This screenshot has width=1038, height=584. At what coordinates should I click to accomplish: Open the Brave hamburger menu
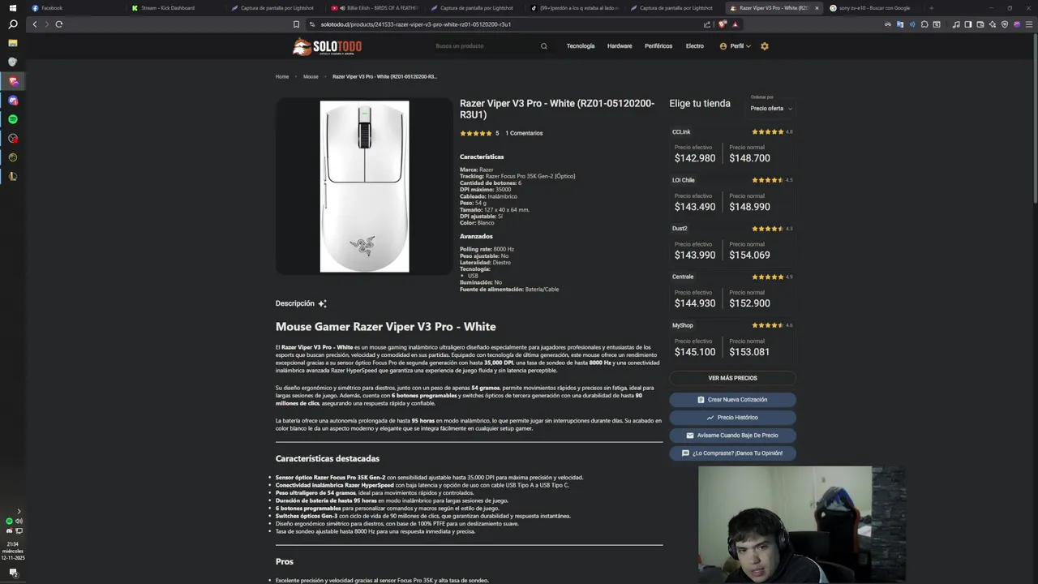coord(1029,24)
